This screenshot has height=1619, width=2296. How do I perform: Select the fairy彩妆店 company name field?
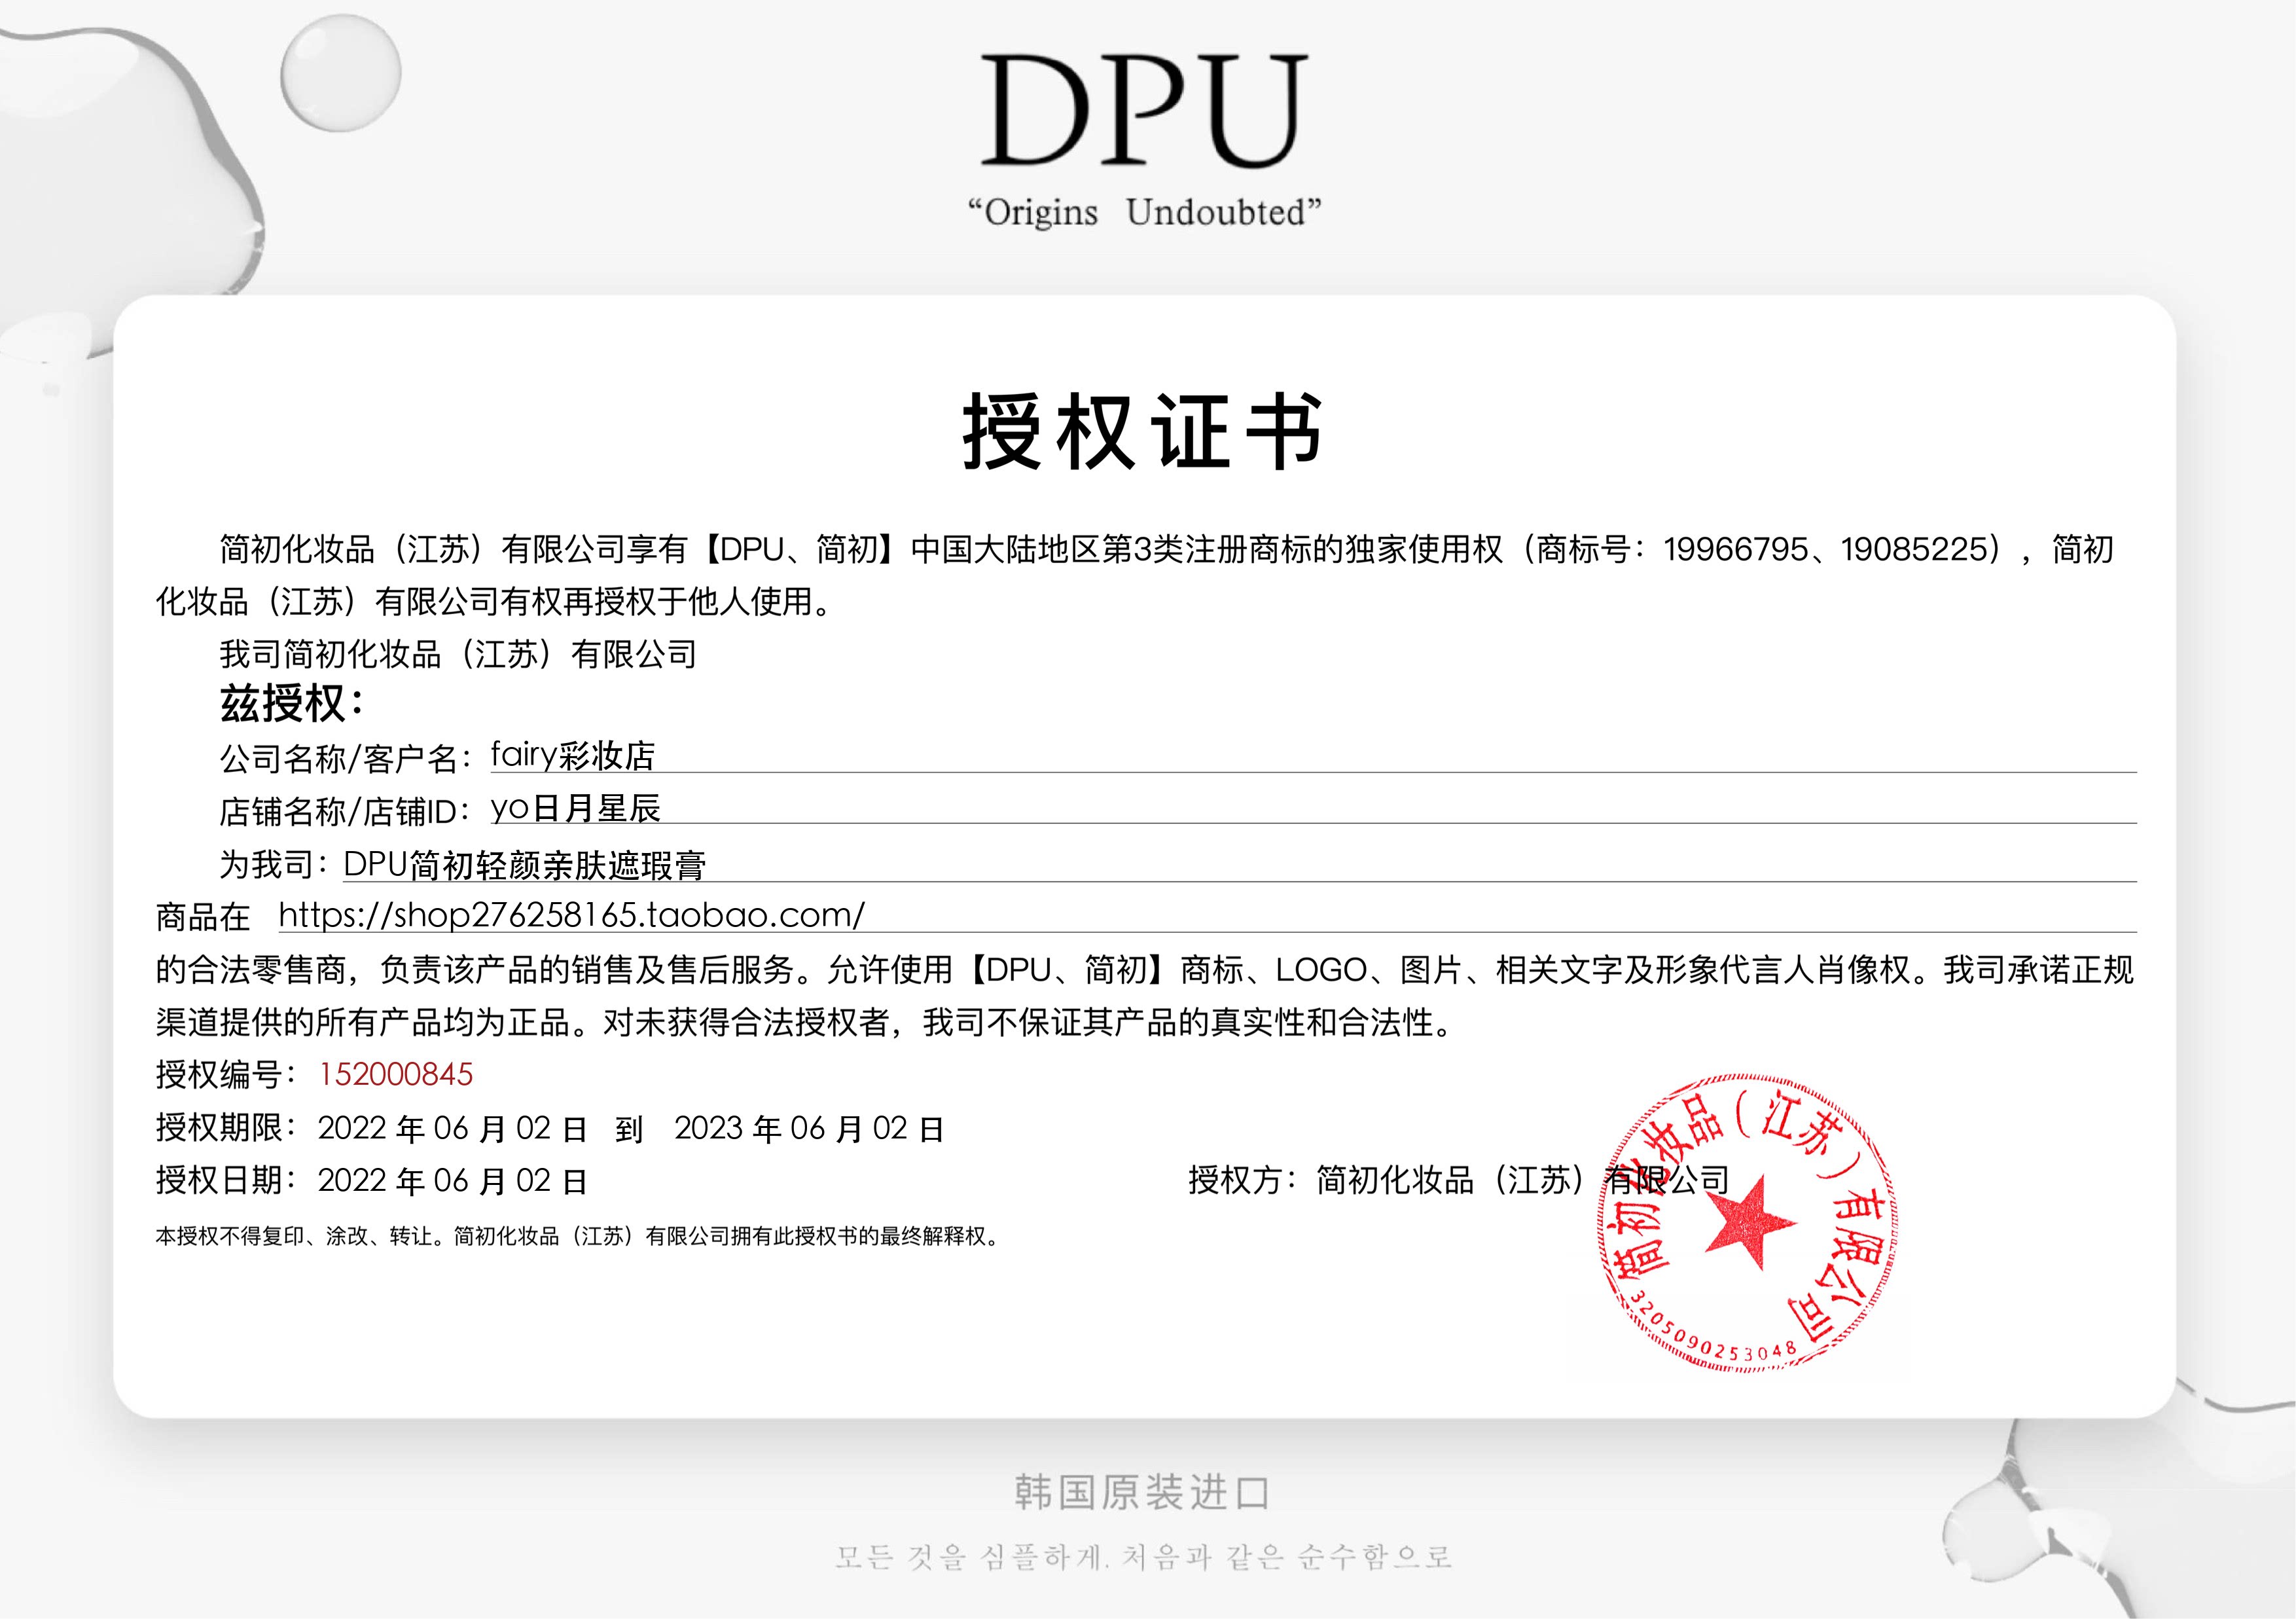click(572, 755)
